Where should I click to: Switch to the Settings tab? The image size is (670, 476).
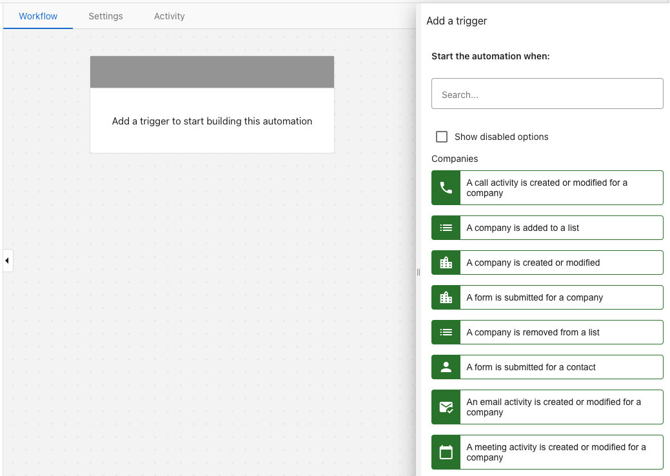pyautogui.click(x=105, y=16)
